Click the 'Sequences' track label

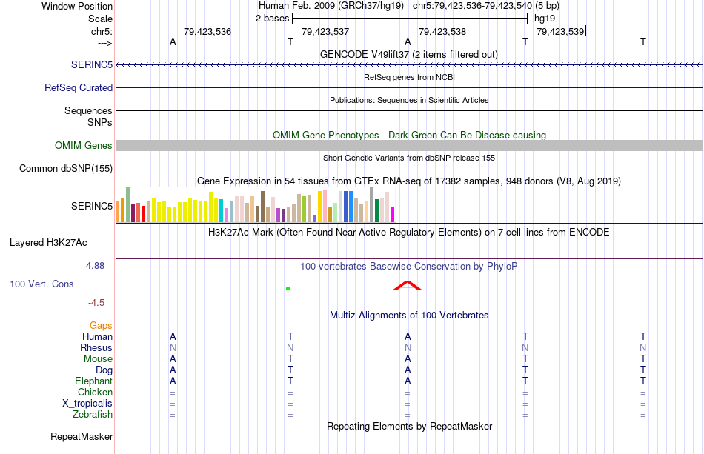click(88, 110)
